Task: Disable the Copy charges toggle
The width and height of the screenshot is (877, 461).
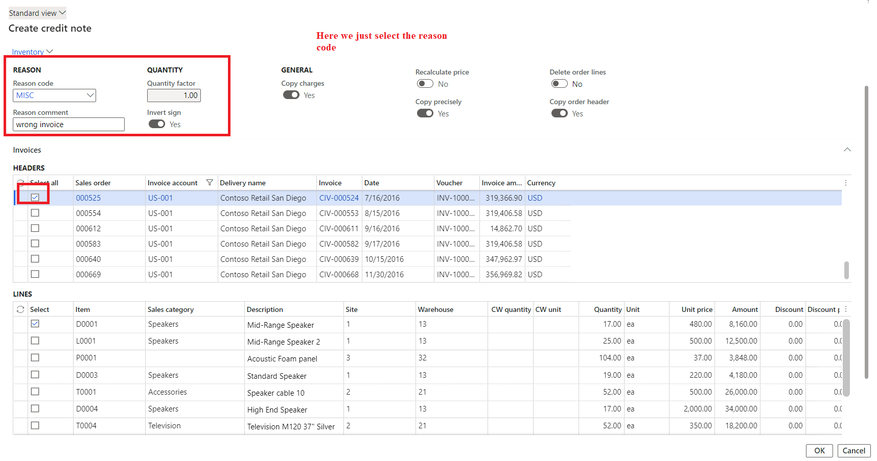Action: coord(291,95)
